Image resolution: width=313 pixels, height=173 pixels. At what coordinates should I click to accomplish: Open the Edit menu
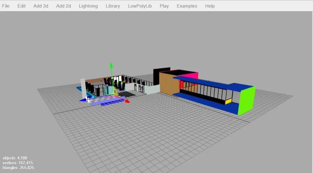[21, 6]
